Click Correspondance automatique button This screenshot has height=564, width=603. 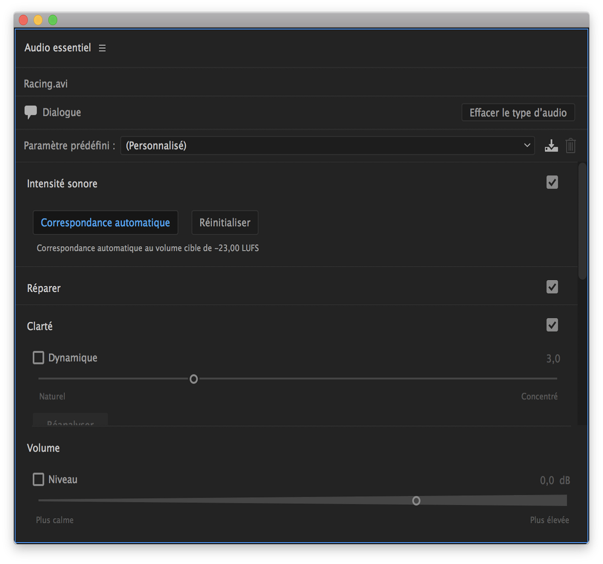click(x=105, y=222)
